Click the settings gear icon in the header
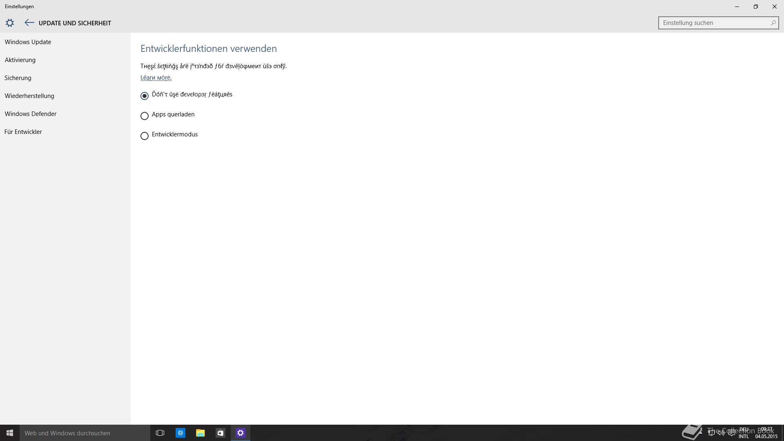784x441 pixels. coord(10,23)
